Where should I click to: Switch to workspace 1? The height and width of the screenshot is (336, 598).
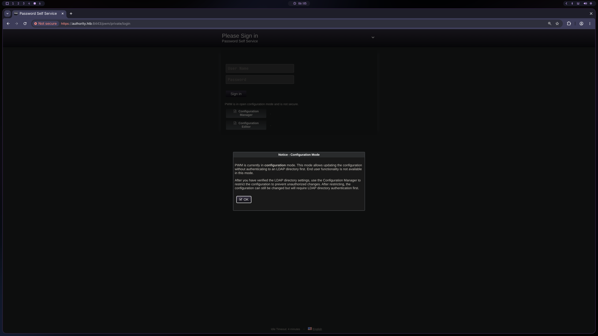tap(13, 4)
